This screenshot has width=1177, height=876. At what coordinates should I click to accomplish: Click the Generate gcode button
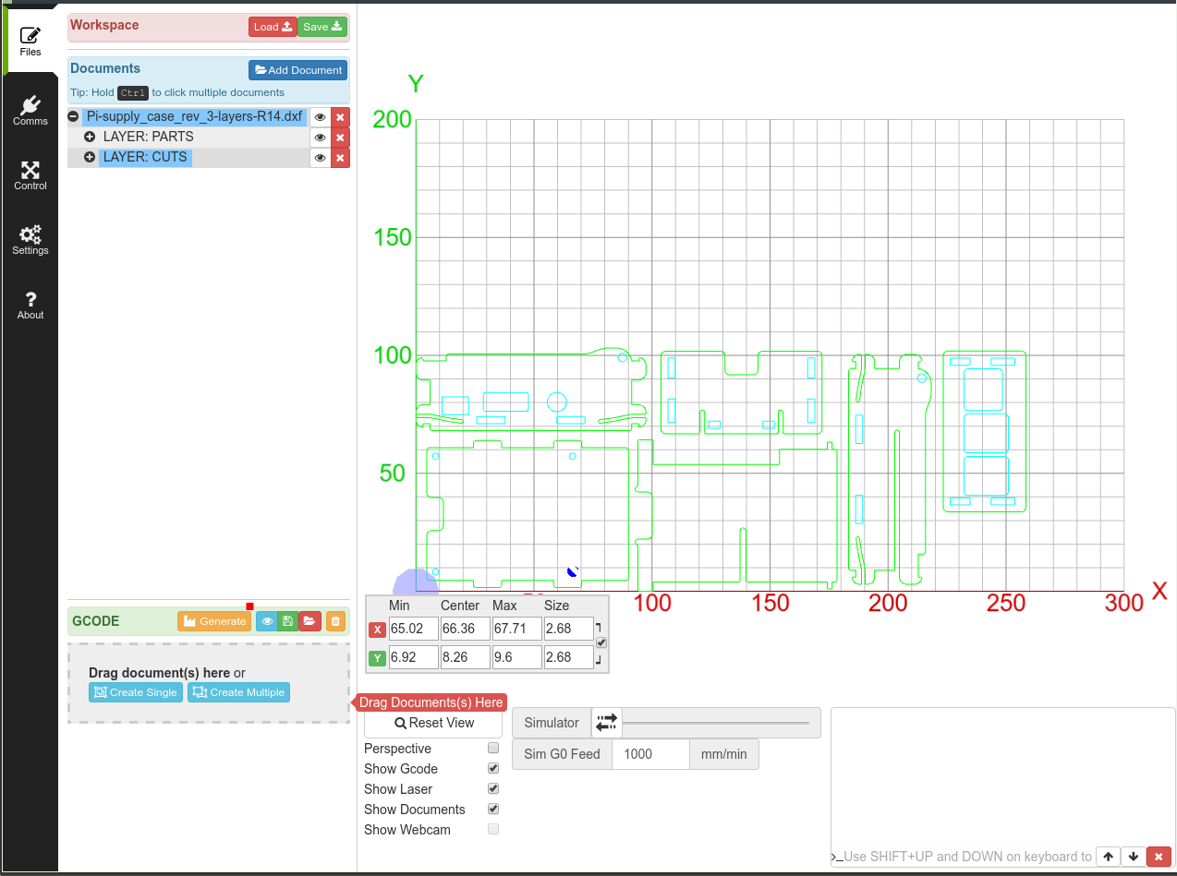[x=214, y=621]
